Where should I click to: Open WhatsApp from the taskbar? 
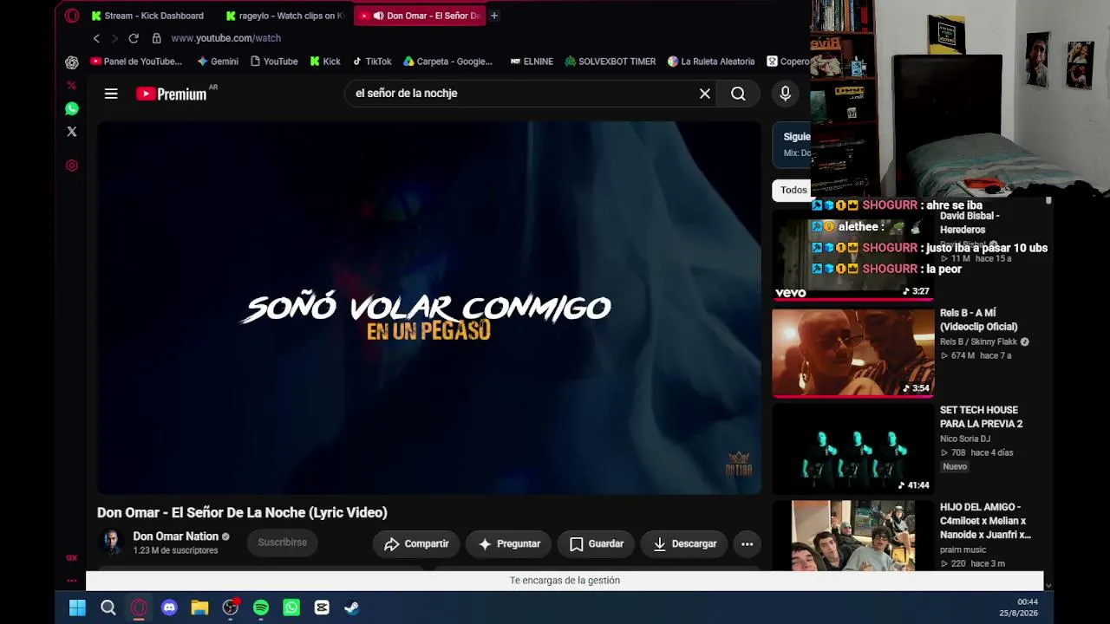tap(291, 608)
